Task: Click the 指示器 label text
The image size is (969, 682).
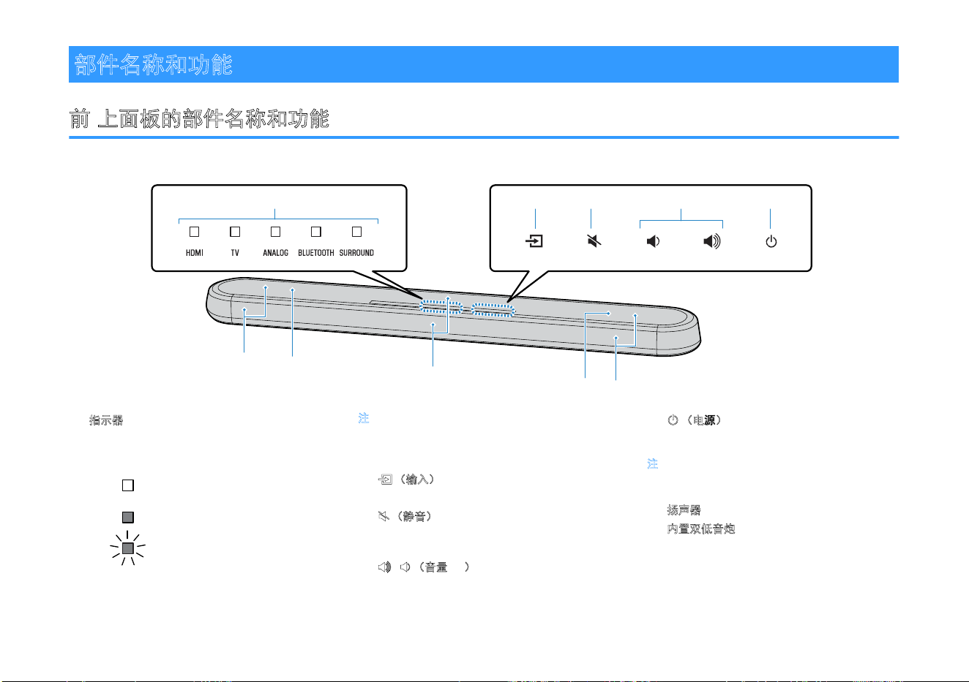Action: (106, 420)
